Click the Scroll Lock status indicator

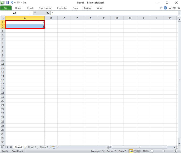tap(18, 151)
